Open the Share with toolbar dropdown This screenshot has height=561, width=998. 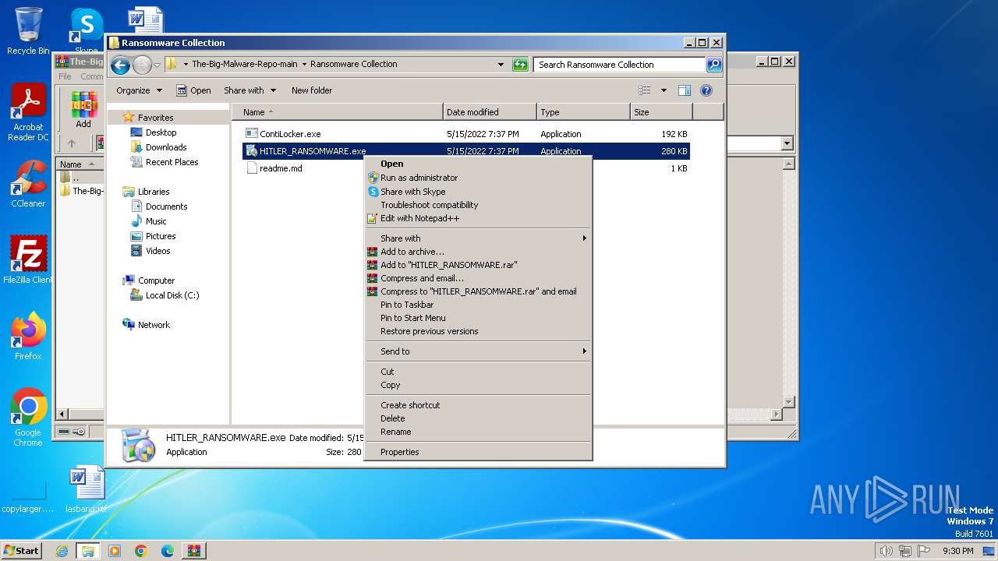click(x=249, y=90)
